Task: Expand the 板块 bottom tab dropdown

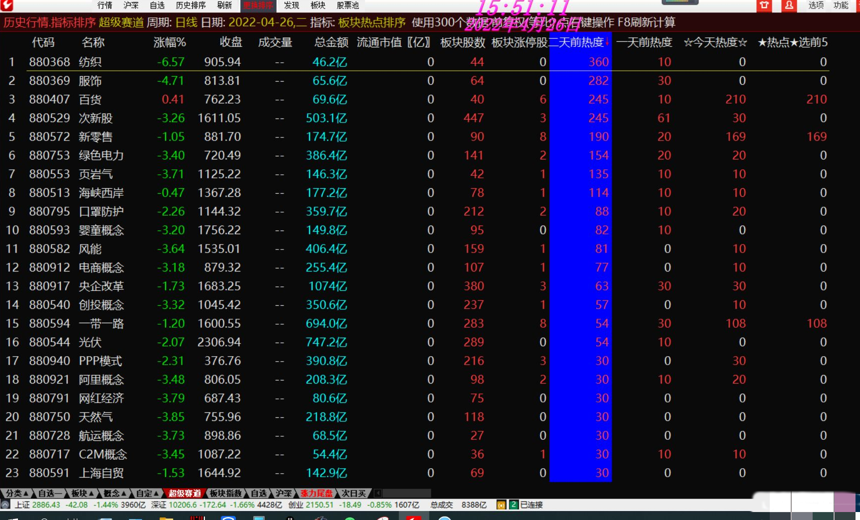Action: [x=82, y=493]
